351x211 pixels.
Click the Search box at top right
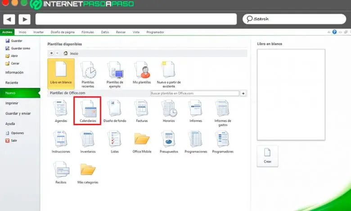click(x=294, y=19)
